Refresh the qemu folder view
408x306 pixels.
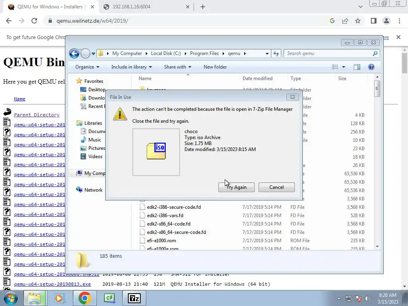[x=276, y=54]
